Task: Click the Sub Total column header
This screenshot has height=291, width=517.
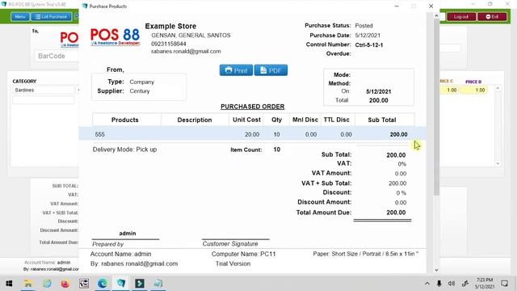Action: (382, 120)
